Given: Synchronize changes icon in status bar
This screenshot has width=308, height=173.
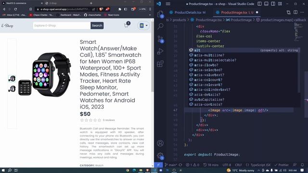Looking at the screenshot, I should click(180, 165).
